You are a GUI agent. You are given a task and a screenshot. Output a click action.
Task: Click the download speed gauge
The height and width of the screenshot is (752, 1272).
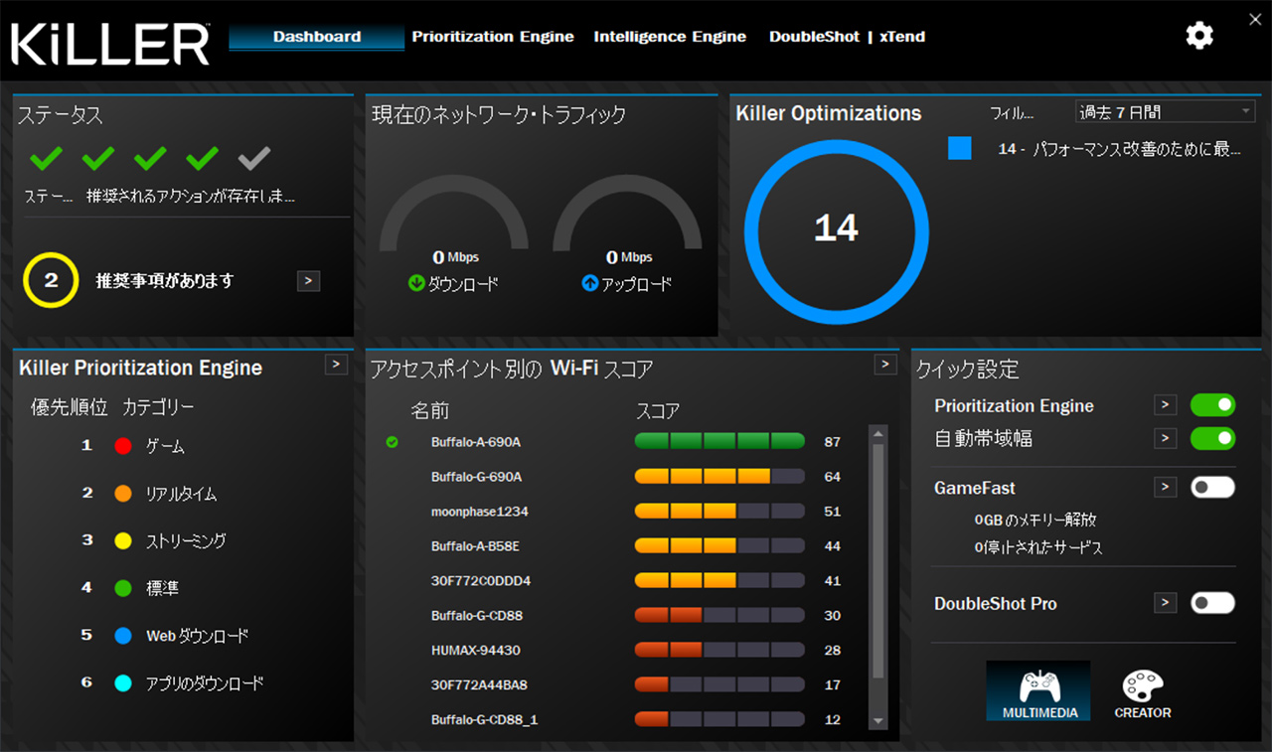[454, 214]
